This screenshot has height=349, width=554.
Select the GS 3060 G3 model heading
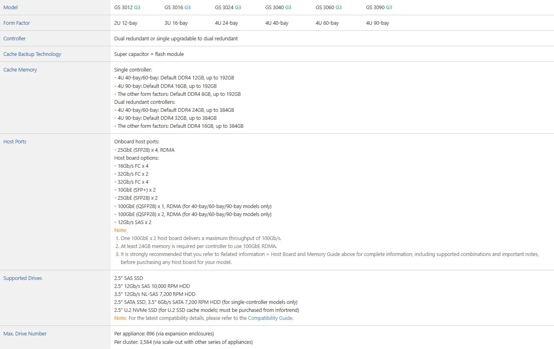[329, 8]
